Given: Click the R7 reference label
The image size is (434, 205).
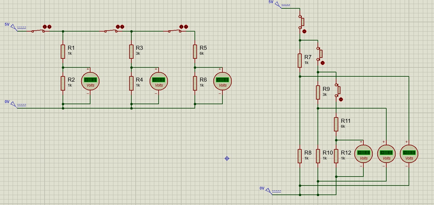Looking at the screenshot, I should (308, 57).
